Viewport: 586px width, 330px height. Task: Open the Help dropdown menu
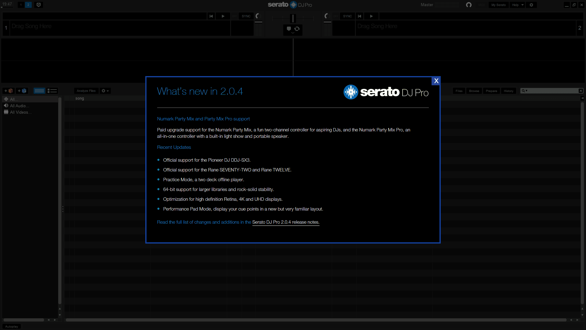(x=518, y=5)
